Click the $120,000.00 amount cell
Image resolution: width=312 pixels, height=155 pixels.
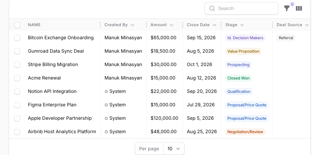point(164,118)
